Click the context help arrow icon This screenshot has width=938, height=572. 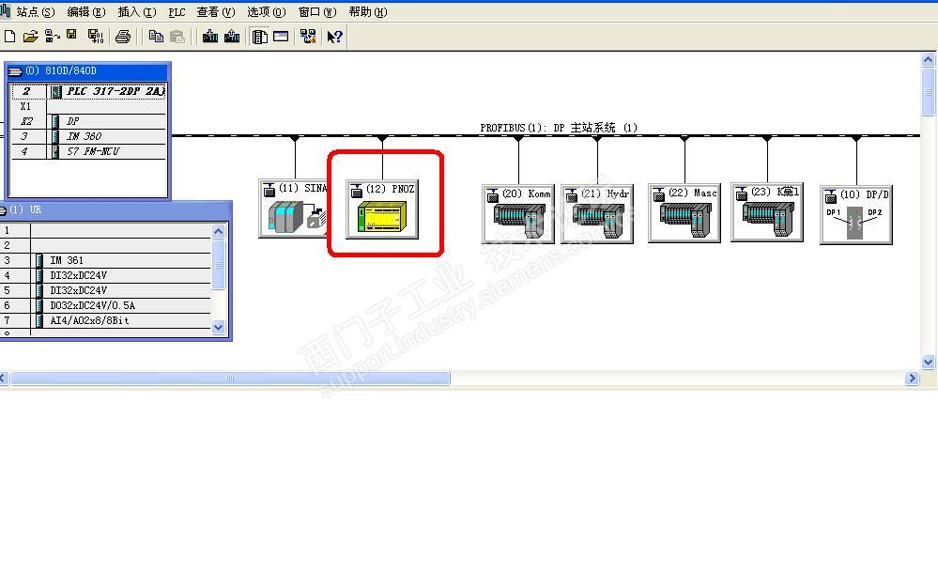click(334, 37)
